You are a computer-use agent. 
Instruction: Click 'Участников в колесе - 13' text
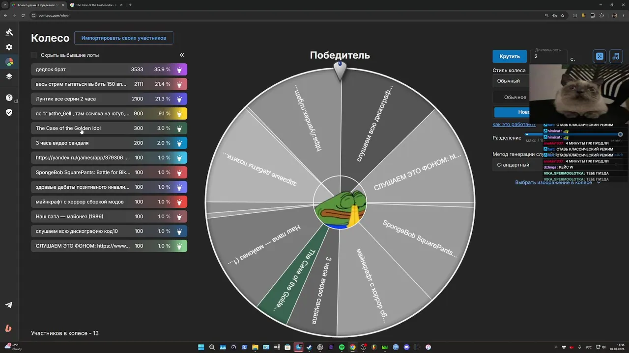[65, 333]
